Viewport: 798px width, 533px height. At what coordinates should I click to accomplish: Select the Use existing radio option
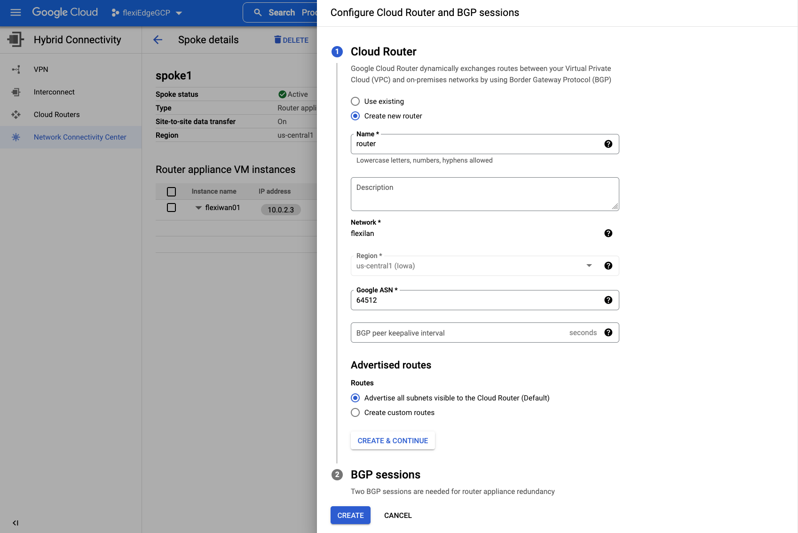356,102
